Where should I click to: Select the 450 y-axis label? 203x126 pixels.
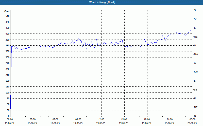(x=8, y=28)
